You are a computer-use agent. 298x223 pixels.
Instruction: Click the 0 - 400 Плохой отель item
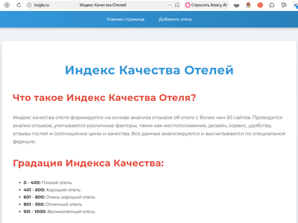[48, 183]
